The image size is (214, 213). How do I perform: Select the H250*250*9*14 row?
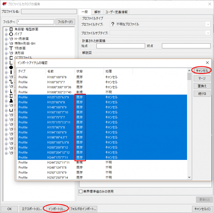click(x=102, y=177)
